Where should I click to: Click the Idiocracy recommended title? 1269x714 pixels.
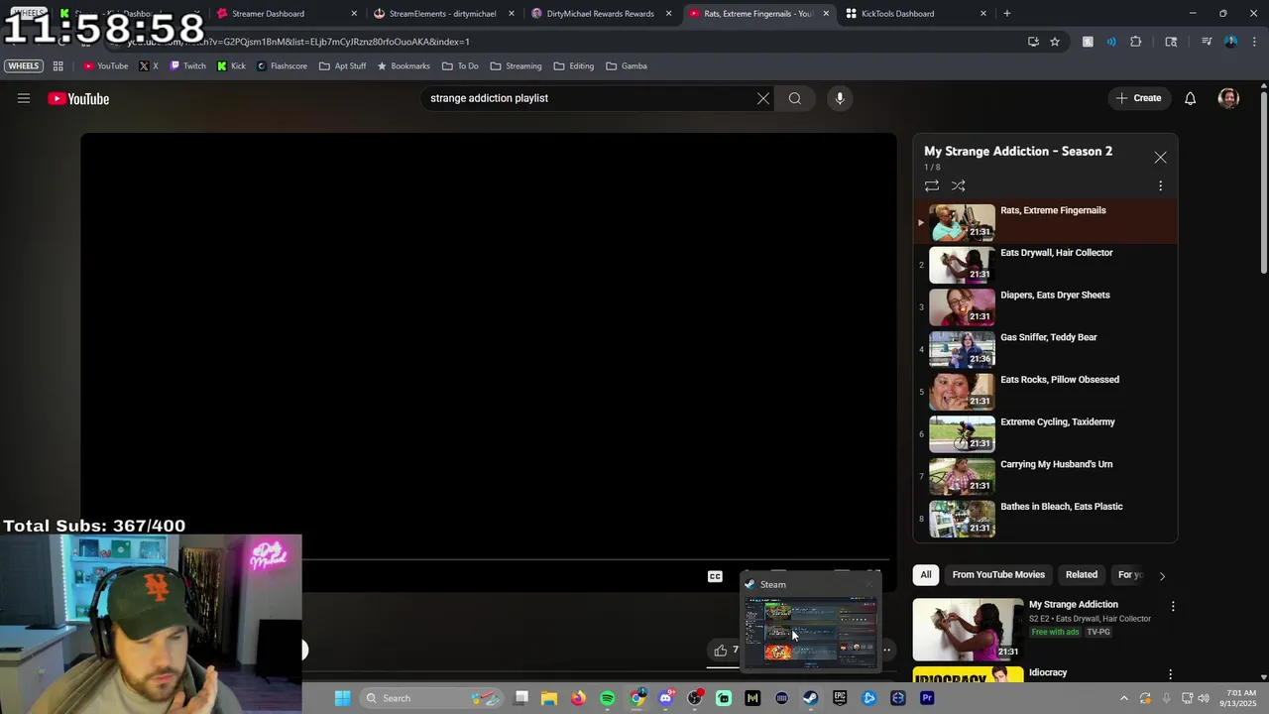(1048, 672)
